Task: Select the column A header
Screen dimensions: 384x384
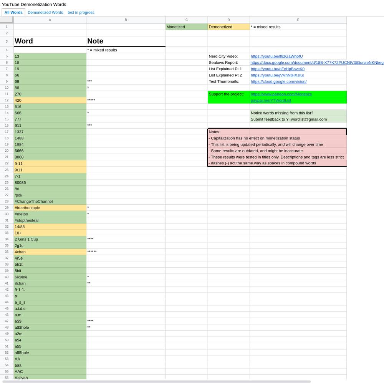Action: [x=50, y=20]
